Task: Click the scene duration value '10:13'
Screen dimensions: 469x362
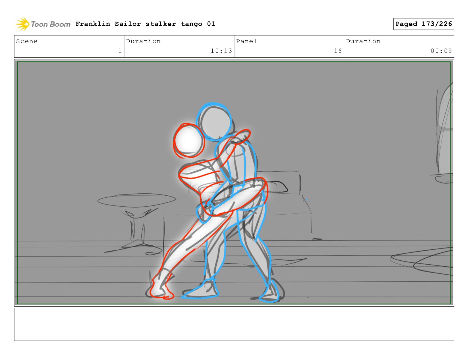Action: point(221,51)
